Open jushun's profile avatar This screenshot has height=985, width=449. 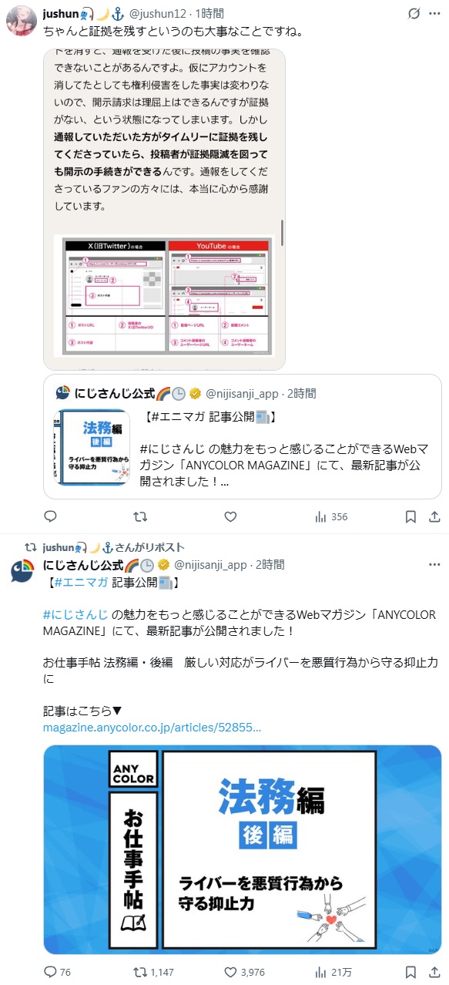point(22,19)
